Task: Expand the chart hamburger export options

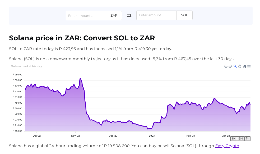Action: coord(249,66)
